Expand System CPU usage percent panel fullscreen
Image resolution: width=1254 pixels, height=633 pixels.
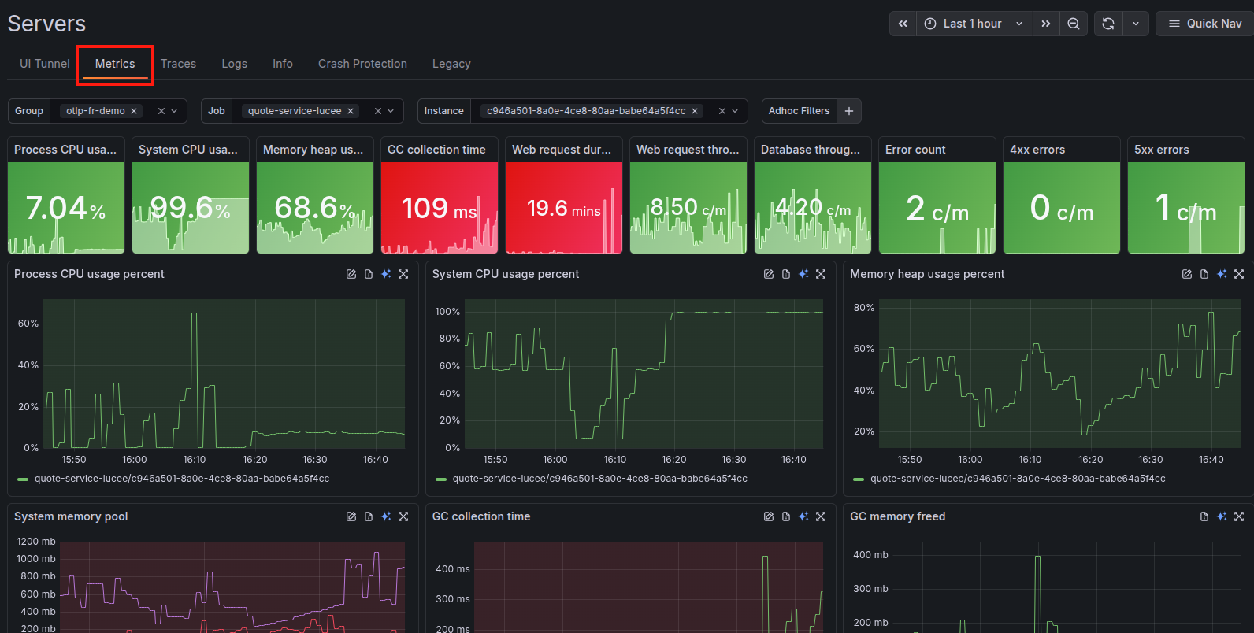tap(821, 274)
